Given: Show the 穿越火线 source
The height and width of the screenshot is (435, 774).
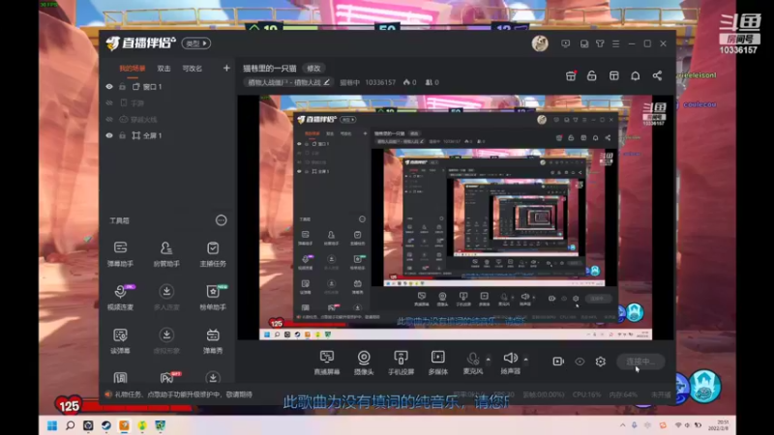Looking at the screenshot, I should [x=109, y=119].
